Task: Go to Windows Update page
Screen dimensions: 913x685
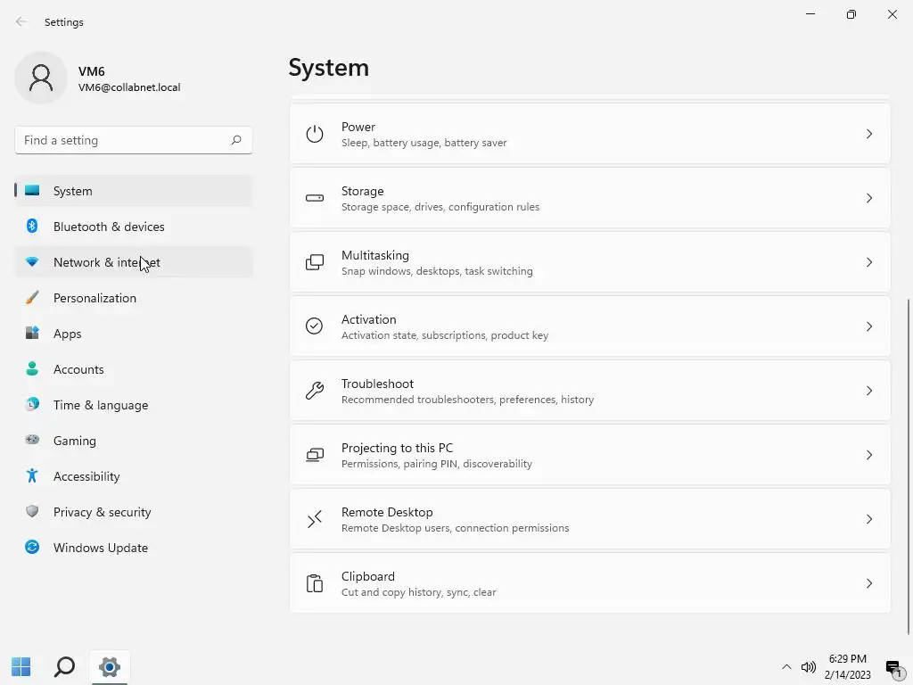Action: (x=100, y=548)
